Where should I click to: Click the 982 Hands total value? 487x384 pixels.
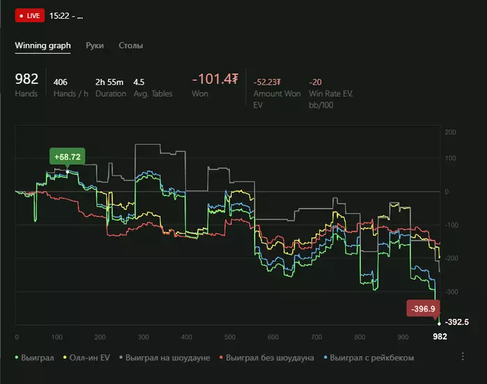click(26, 79)
